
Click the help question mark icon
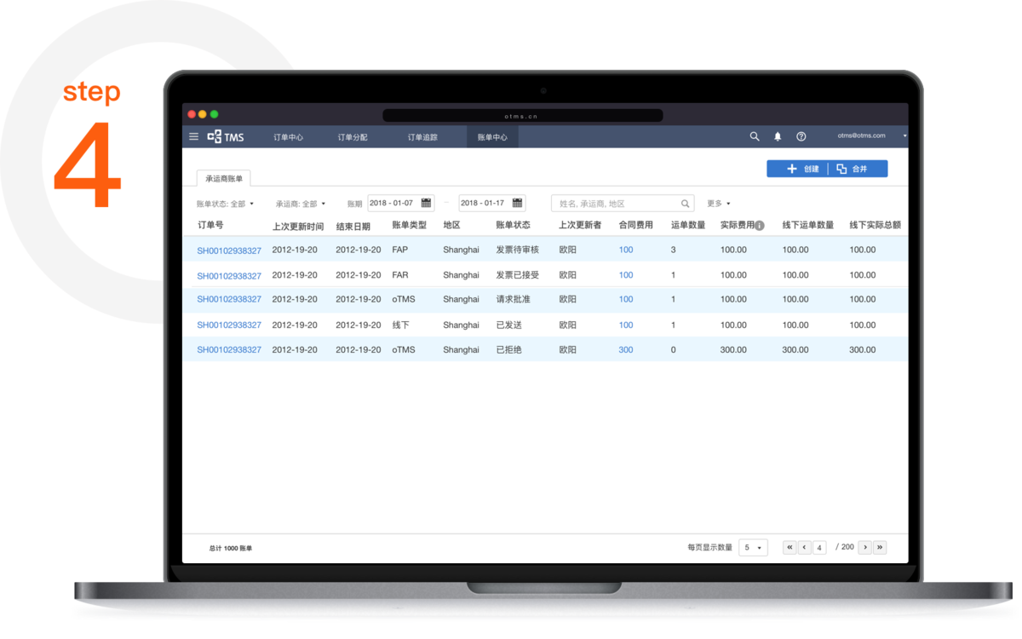point(801,136)
